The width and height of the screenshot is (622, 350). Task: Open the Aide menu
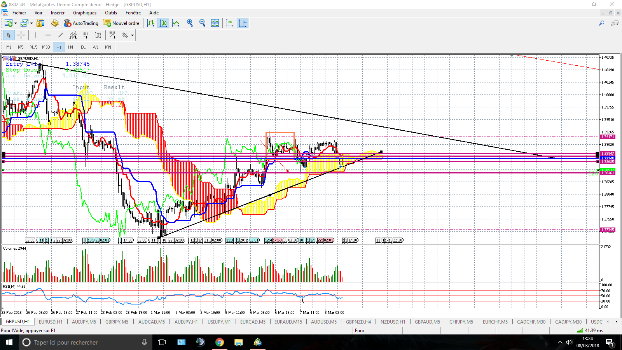[154, 13]
